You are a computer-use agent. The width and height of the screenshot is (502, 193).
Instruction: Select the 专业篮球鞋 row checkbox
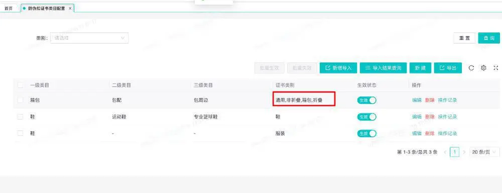pos(21,117)
